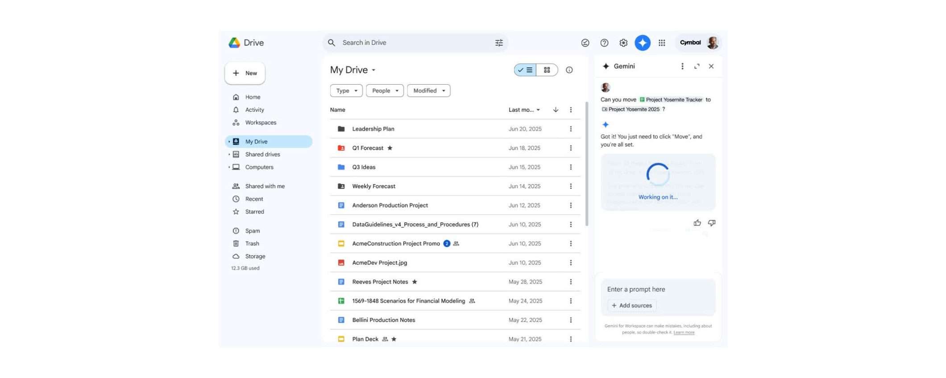The width and height of the screenshot is (946, 378).
Task: Reverse sort direction arrow in header
Action: (x=556, y=110)
